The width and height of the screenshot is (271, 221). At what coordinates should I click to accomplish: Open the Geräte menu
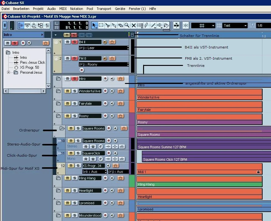click(120, 9)
